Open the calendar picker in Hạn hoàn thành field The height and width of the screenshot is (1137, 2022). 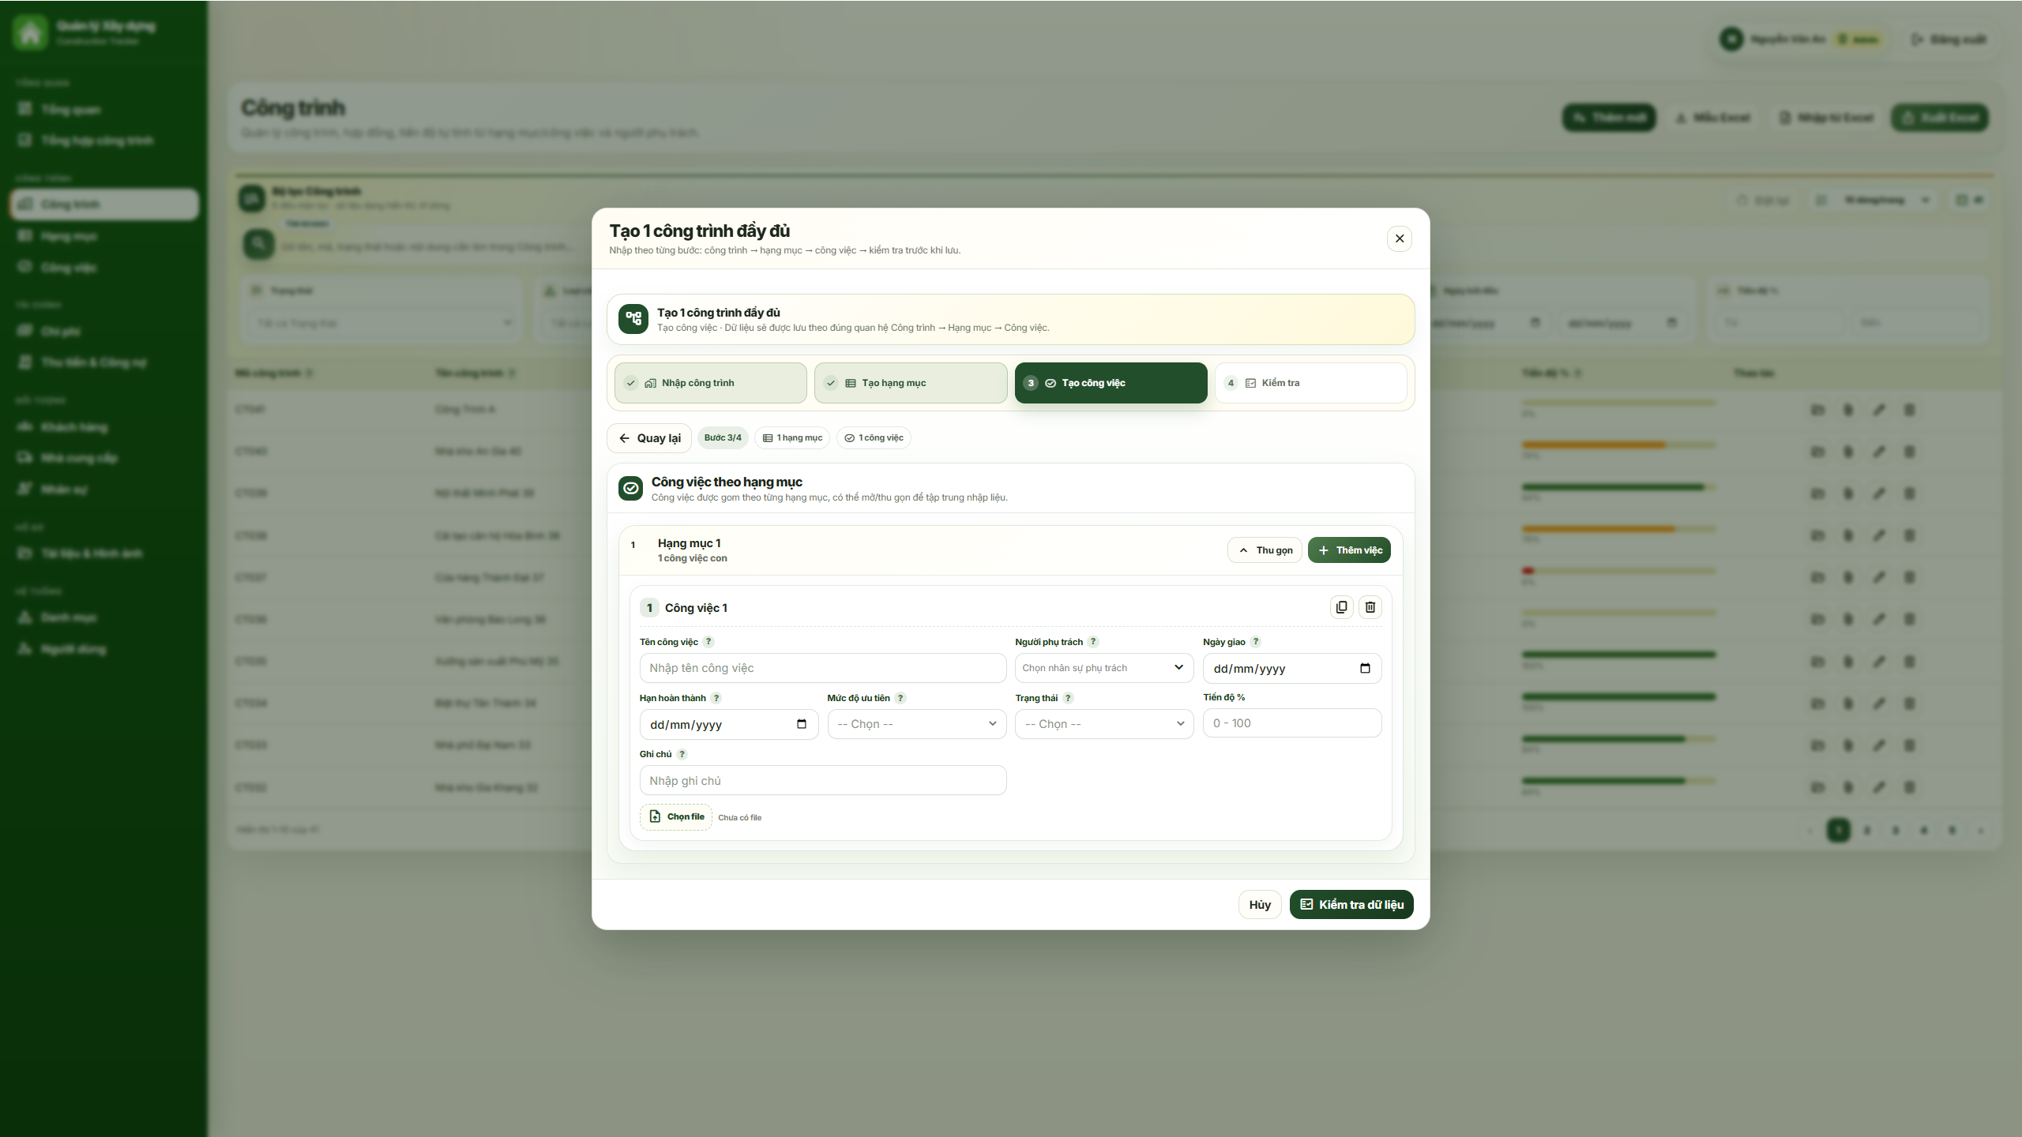(x=802, y=724)
